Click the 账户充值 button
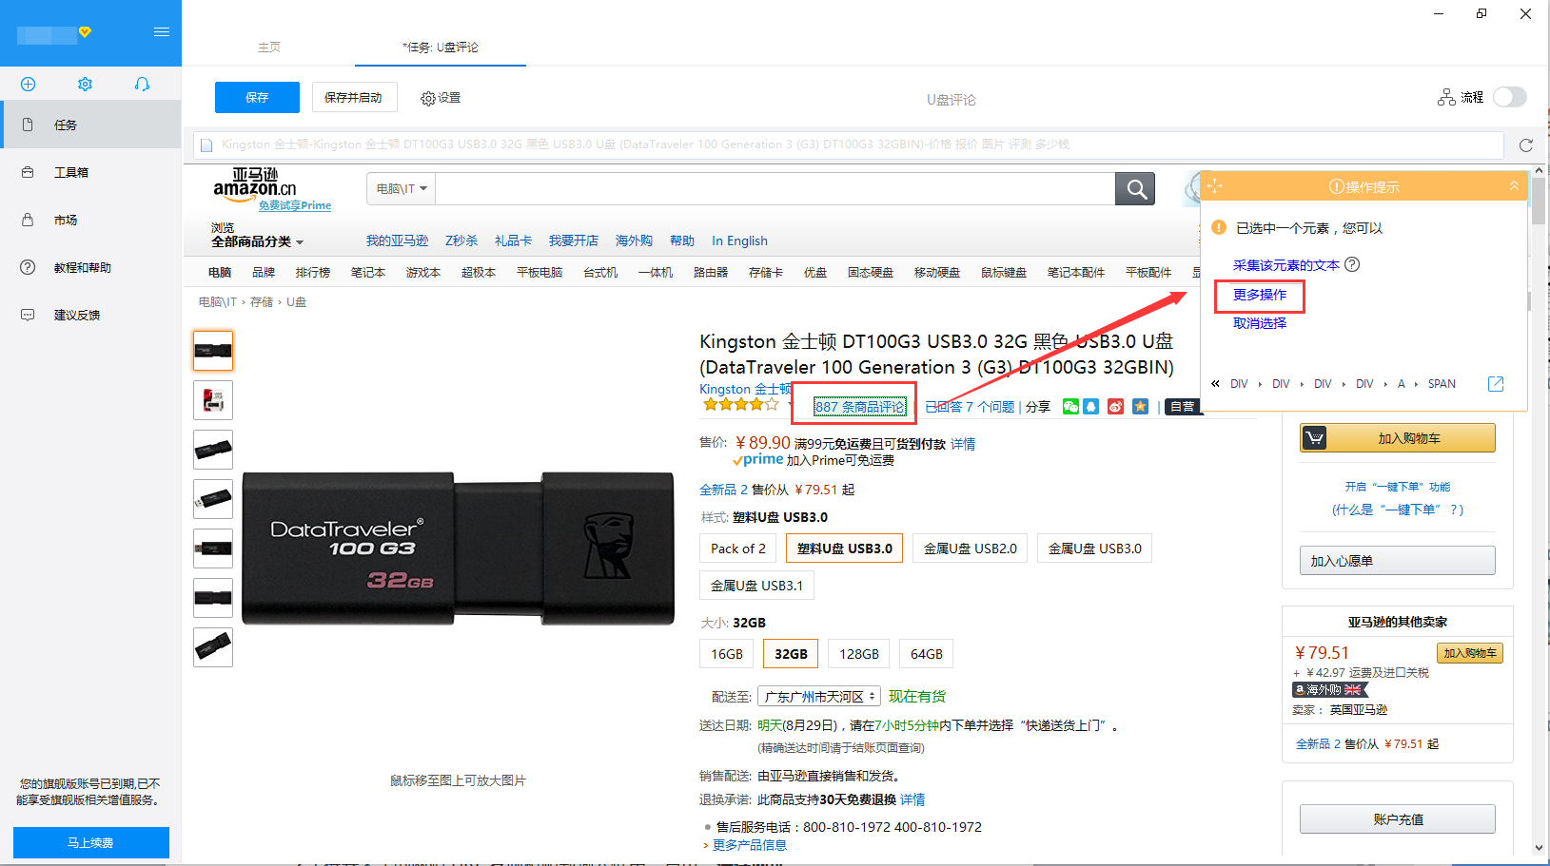 point(1398,819)
